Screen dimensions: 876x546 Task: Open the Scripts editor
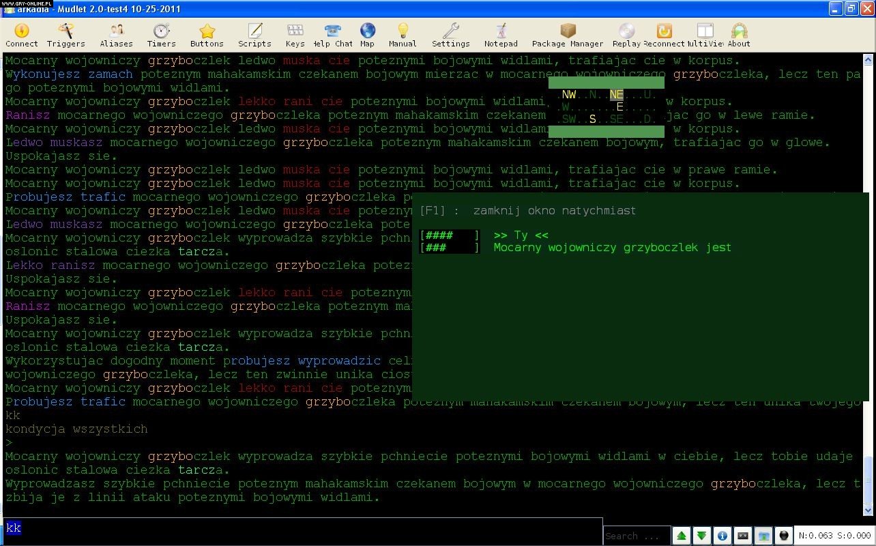point(254,35)
